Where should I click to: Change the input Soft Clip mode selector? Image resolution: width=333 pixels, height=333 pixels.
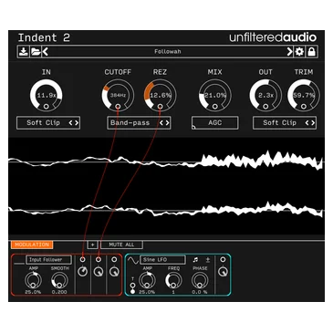48,123
